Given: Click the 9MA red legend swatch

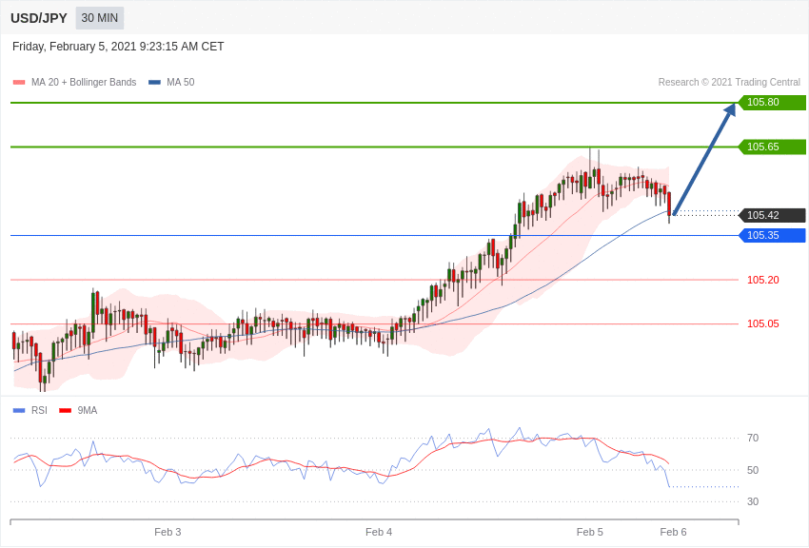Looking at the screenshot, I should pos(65,411).
